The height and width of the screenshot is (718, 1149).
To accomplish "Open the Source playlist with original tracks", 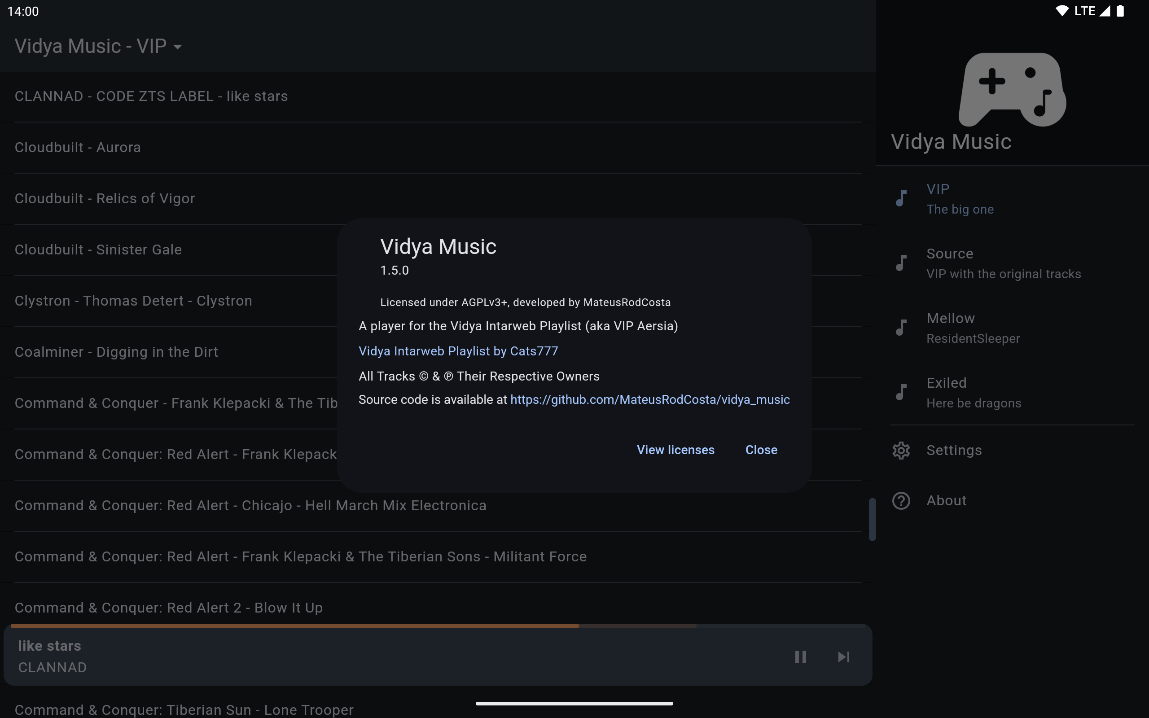I will click(1003, 263).
